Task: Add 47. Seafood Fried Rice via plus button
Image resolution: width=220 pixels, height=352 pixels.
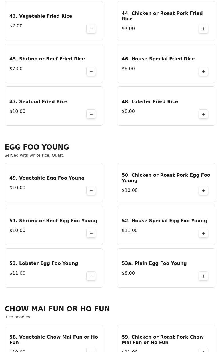Action: pos(91,114)
